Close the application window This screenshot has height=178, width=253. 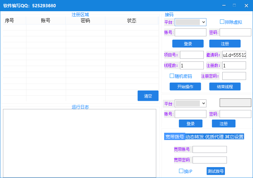coord(246,6)
